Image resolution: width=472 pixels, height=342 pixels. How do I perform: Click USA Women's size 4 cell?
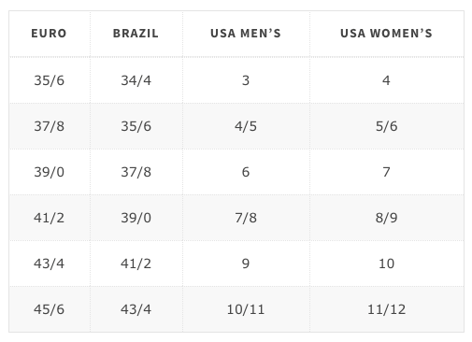pos(386,80)
